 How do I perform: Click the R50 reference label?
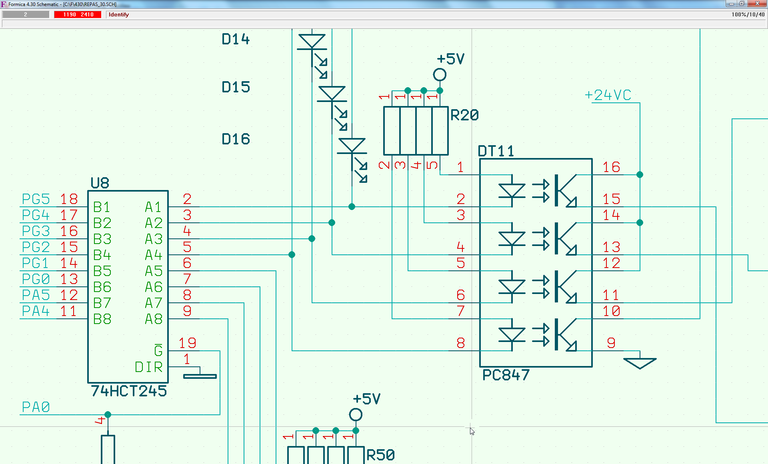tap(380, 455)
